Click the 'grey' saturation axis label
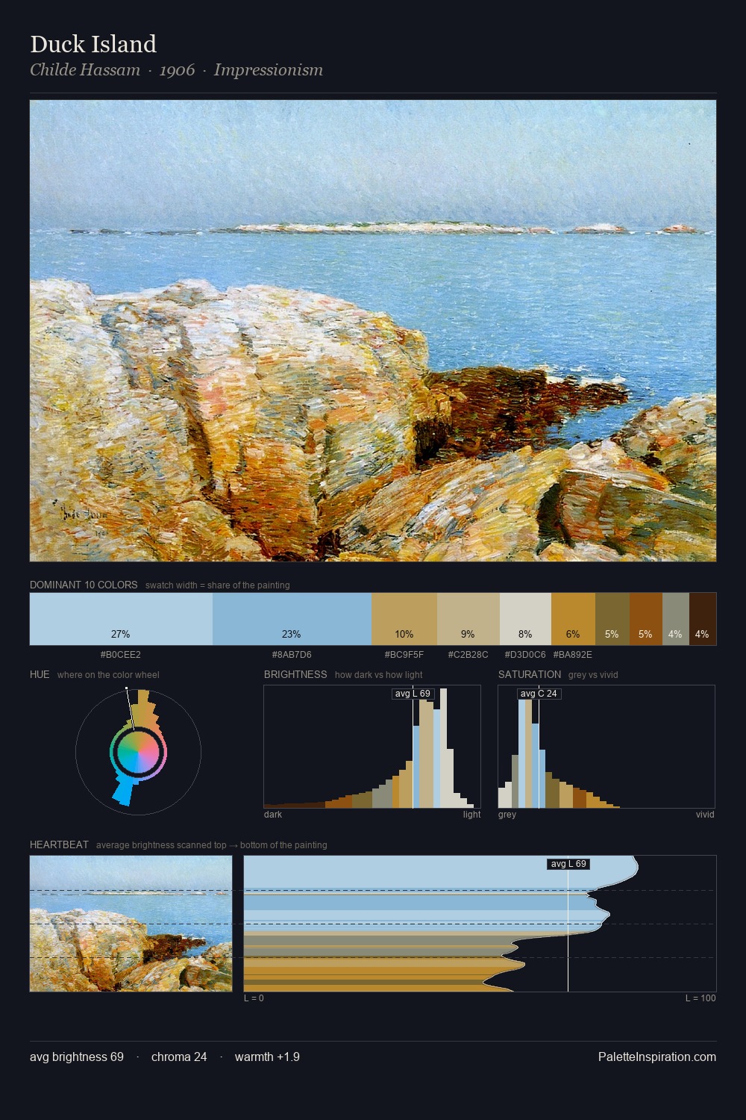The height and width of the screenshot is (1120, 746). tap(507, 815)
